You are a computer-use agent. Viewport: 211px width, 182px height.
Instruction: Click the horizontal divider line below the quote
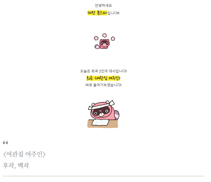pyautogui.click(x=103, y=176)
